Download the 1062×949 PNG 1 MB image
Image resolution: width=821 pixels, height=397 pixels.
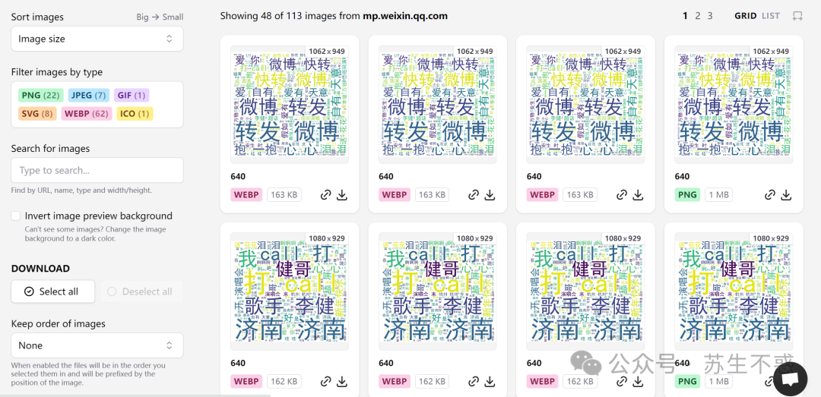point(786,195)
